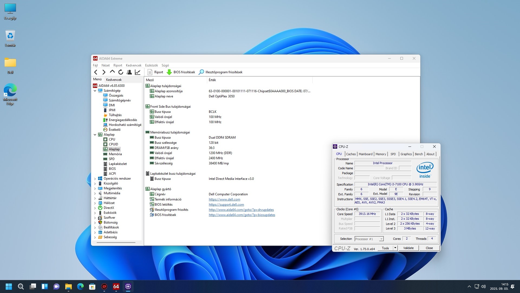Open AIDA64 from the taskbar
The image size is (520, 293).
116,286
